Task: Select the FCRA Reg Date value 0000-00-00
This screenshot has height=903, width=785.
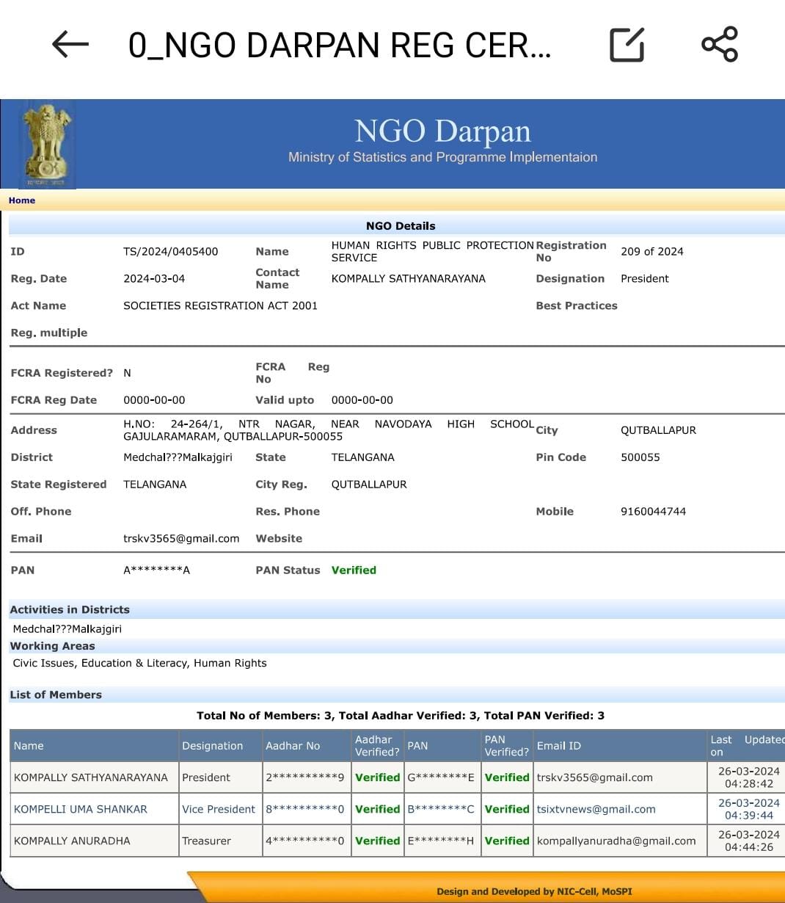Action: point(154,400)
